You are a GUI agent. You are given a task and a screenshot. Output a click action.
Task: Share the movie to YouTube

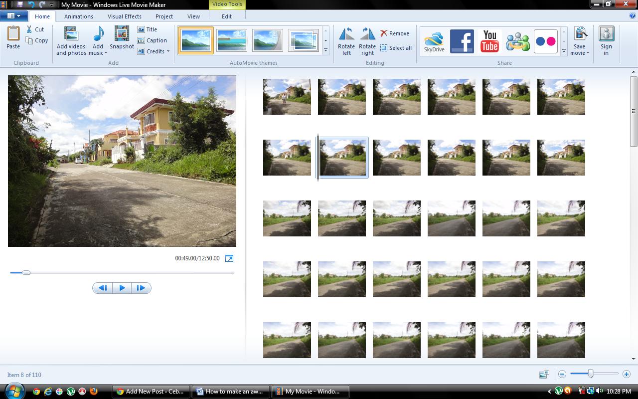489,41
